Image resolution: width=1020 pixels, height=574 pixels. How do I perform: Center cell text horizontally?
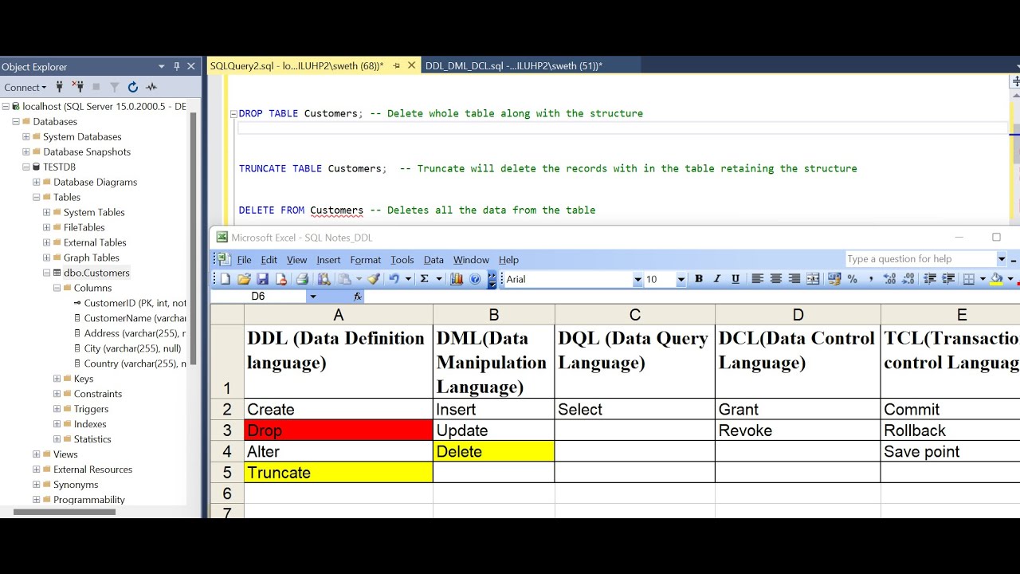(x=775, y=279)
